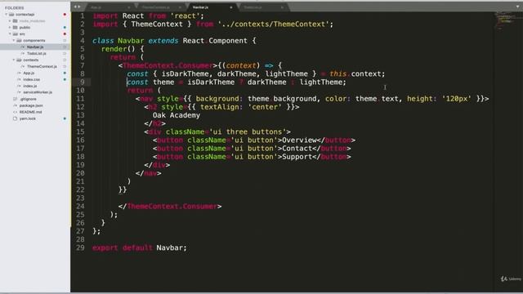Go to previous tab with left arrow
This screenshot has height=294, width=523.
[75, 7]
